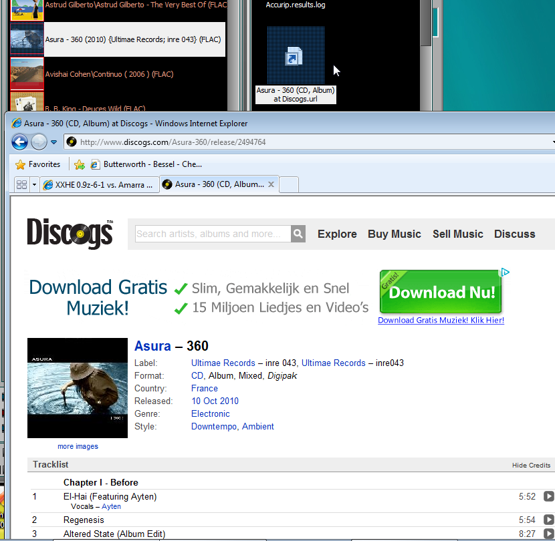Click the Chapter I - Before heading
The width and height of the screenshot is (555, 541).
coord(101,483)
